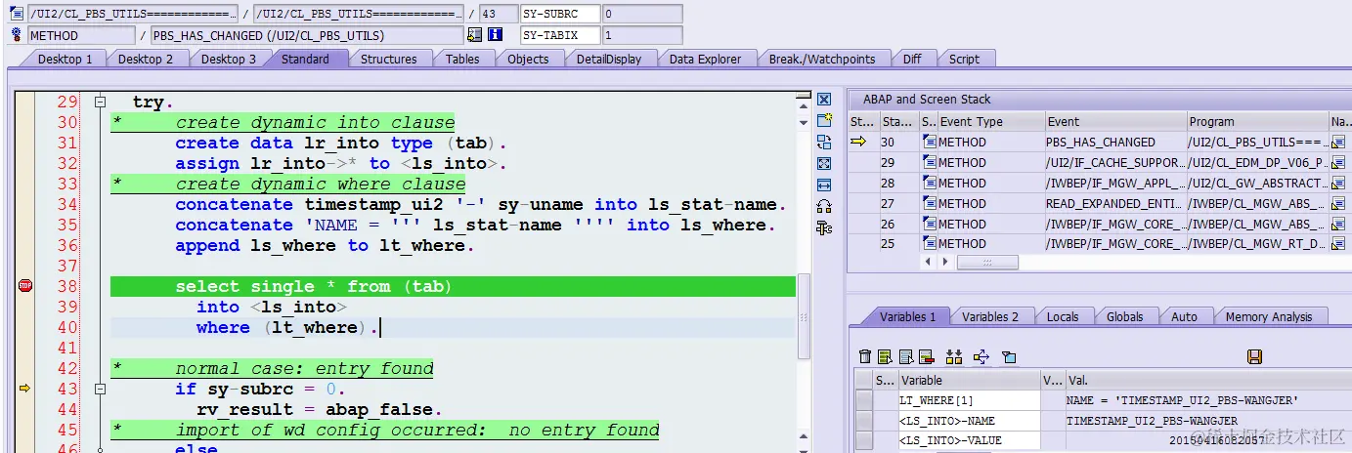
Task: Click the yellow squares icon in the variables toolbar
Action: (x=954, y=357)
